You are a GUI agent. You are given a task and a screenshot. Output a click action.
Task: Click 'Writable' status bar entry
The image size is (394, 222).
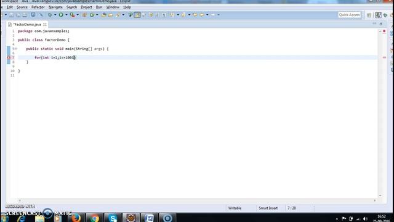tap(235, 208)
